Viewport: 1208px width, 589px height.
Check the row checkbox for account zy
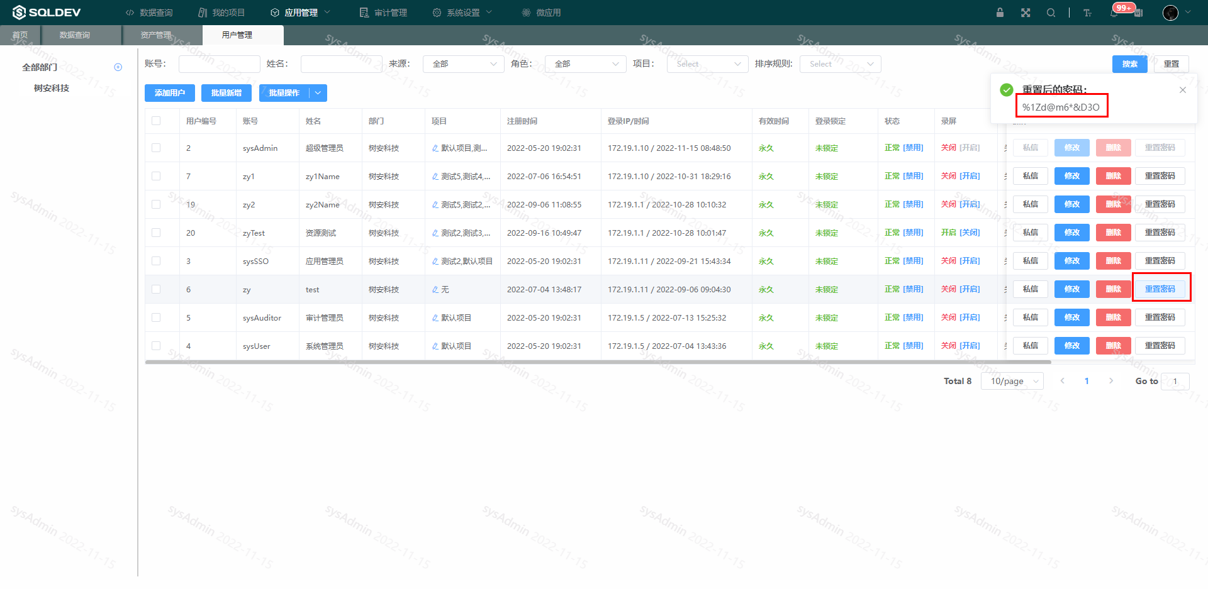(x=156, y=289)
